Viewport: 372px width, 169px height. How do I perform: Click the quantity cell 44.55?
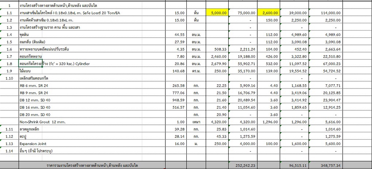pos(176,34)
